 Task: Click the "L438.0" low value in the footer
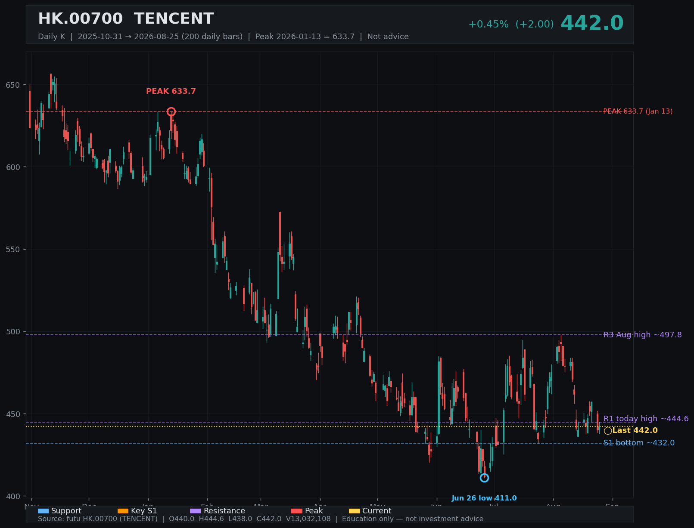[240, 519]
